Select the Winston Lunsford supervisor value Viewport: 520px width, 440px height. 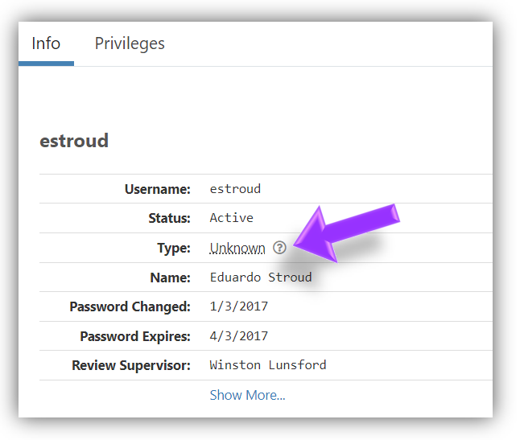pyautogui.click(x=268, y=365)
